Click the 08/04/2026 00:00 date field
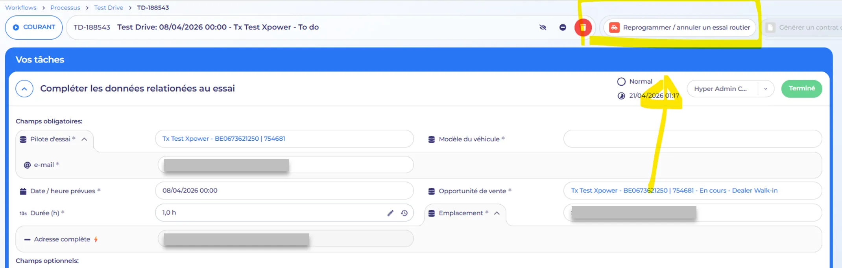 click(x=284, y=191)
